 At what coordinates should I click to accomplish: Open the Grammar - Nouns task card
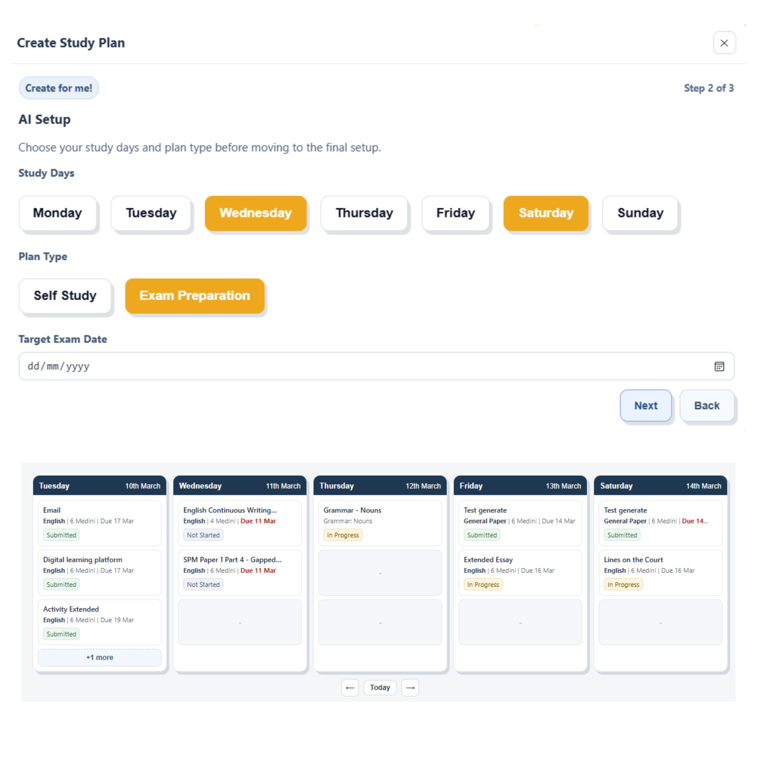(380, 523)
